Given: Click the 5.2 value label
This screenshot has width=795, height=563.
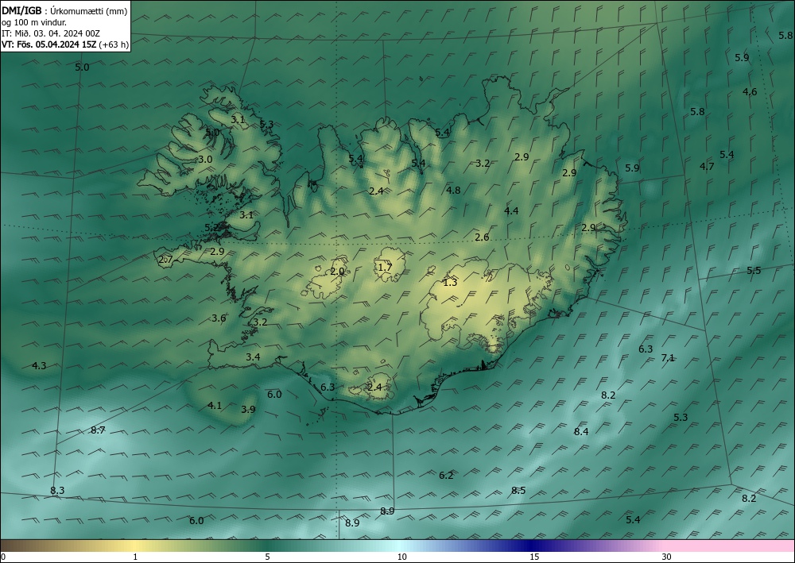Looking at the screenshot, I should (212, 227).
